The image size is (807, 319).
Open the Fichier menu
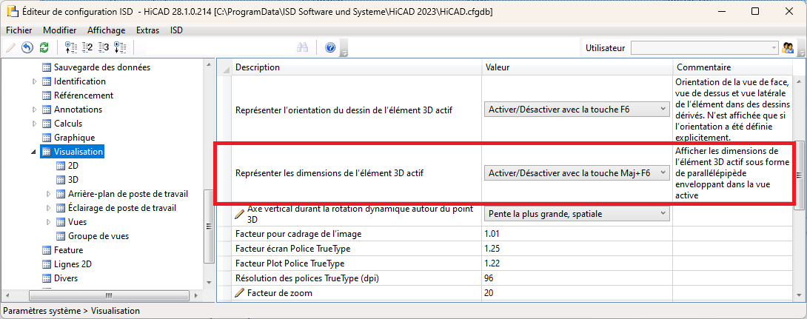[19, 30]
